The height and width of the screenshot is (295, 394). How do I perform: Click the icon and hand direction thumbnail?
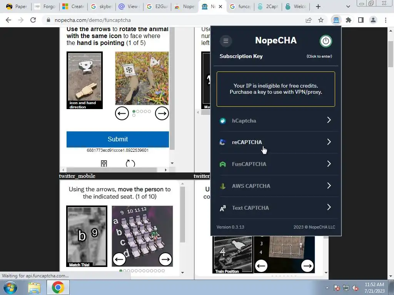[85, 80]
